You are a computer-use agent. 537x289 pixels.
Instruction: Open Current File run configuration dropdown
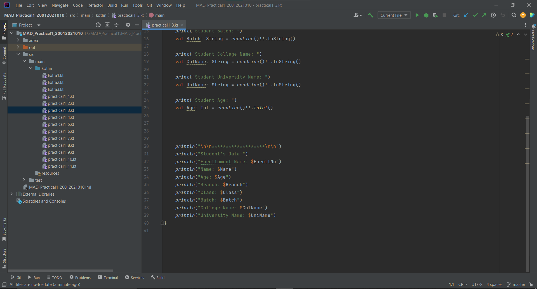pyautogui.click(x=394, y=15)
